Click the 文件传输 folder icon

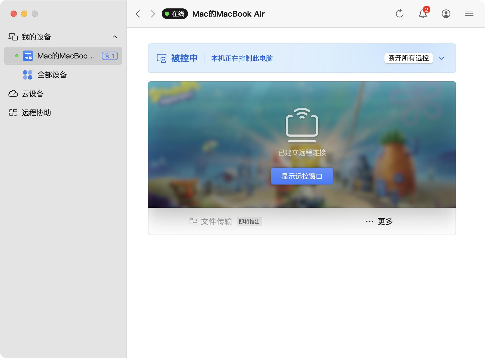[x=193, y=221]
